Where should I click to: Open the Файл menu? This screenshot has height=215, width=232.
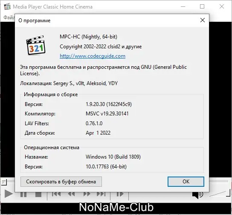tap(9, 18)
